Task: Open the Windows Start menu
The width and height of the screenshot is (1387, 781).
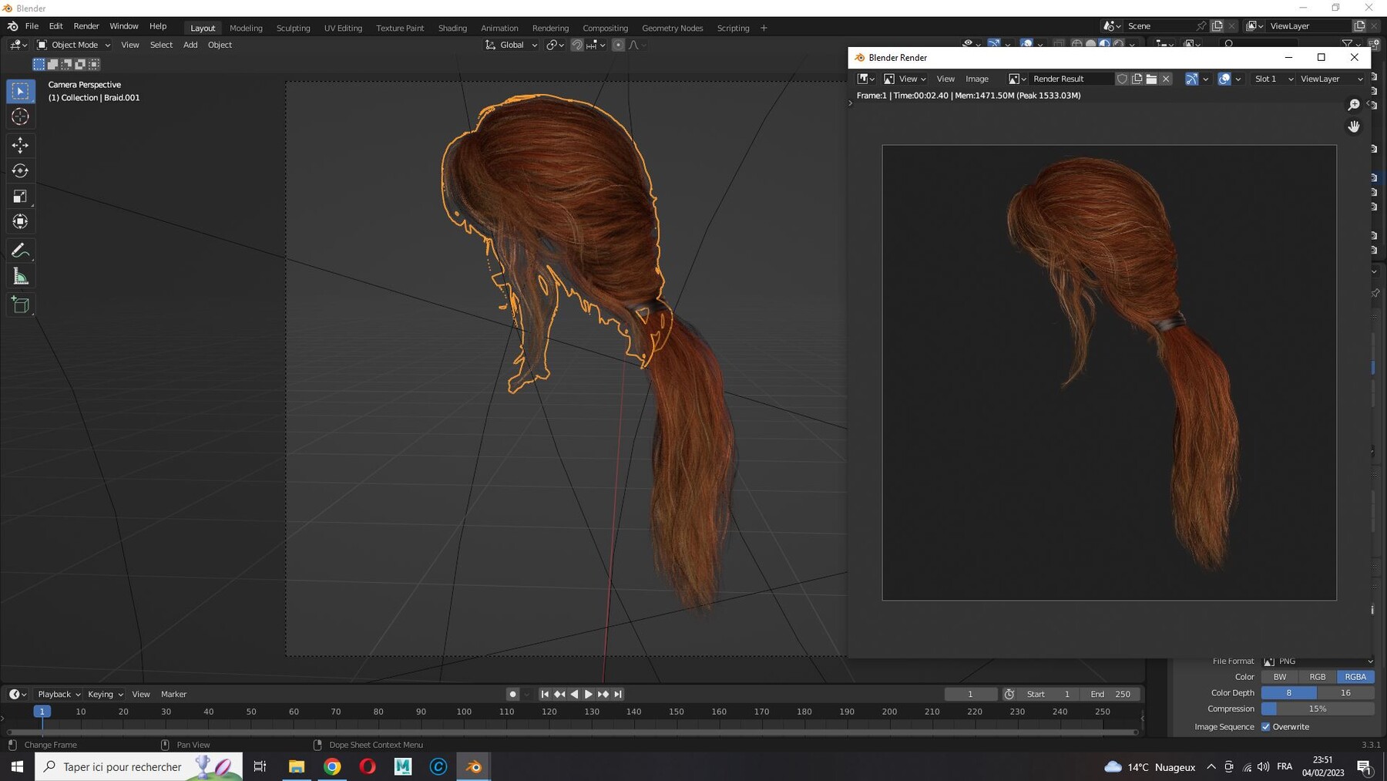Action: click(x=17, y=766)
